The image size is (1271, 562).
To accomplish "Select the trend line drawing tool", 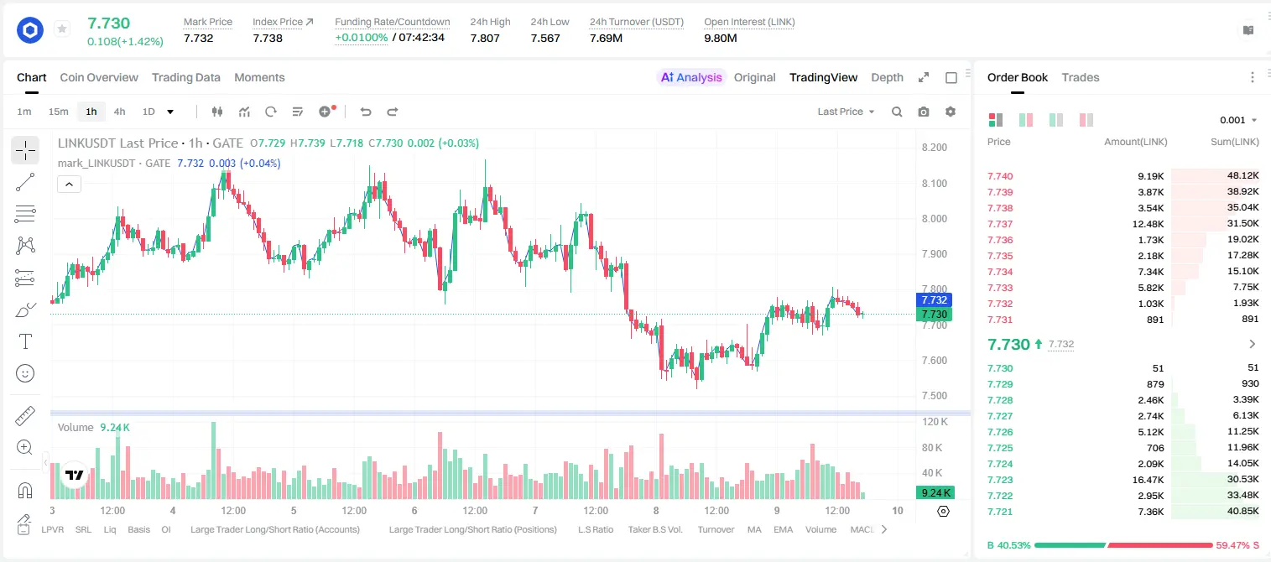I will click(25, 182).
